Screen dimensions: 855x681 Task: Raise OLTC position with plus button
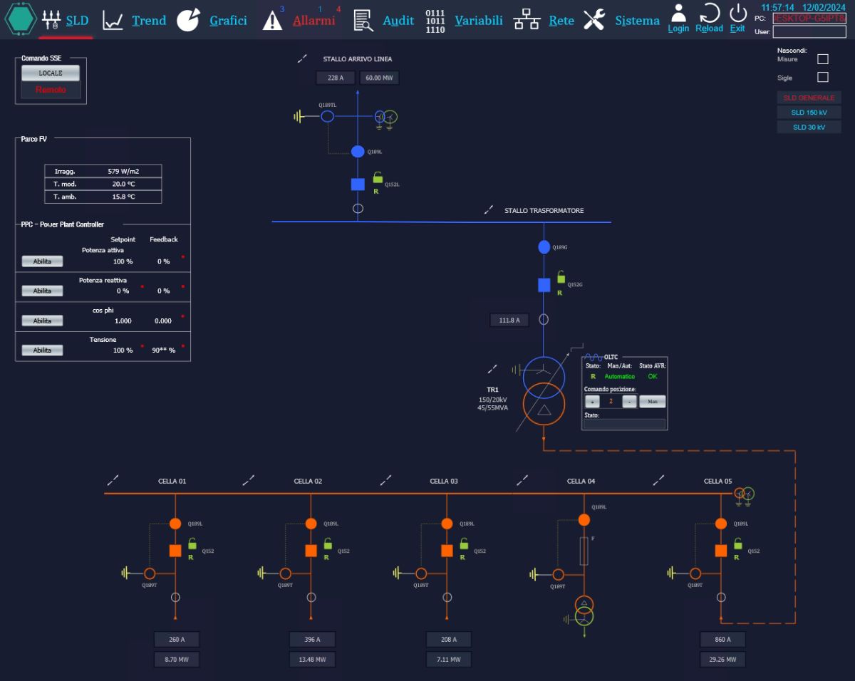click(x=591, y=402)
